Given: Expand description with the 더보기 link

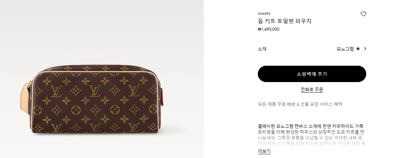Looking at the screenshot, I should (264, 151).
